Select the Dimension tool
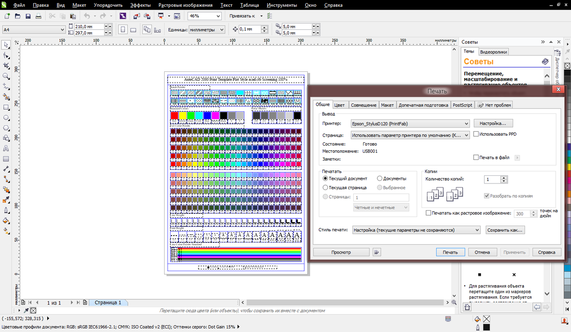Viewport: 571px width, 332px height. 6,169
